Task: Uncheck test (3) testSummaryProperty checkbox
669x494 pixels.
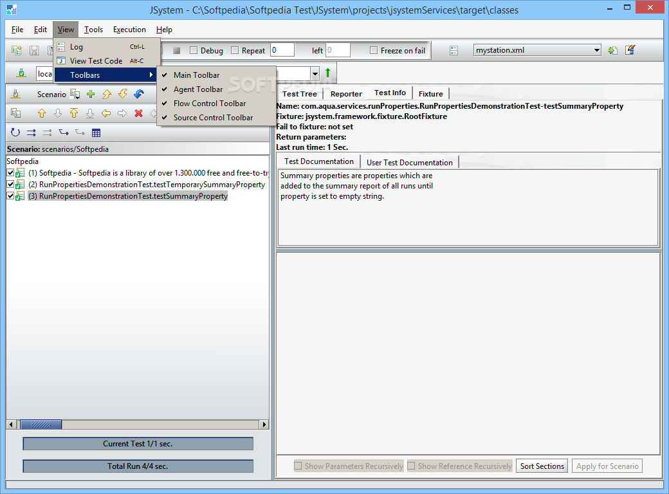Action: pos(11,196)
